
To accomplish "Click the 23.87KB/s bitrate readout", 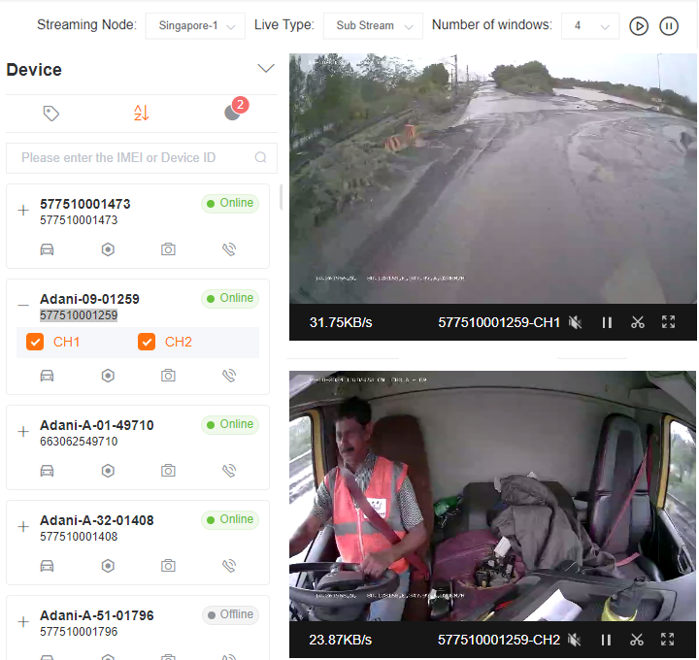I will 340,640.
